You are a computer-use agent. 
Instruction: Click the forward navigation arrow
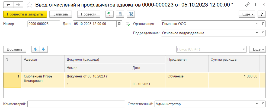point(18,5)
